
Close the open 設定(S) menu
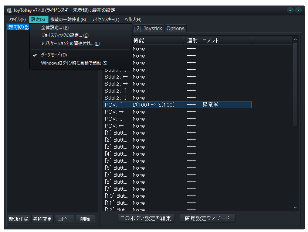[38, 20]
